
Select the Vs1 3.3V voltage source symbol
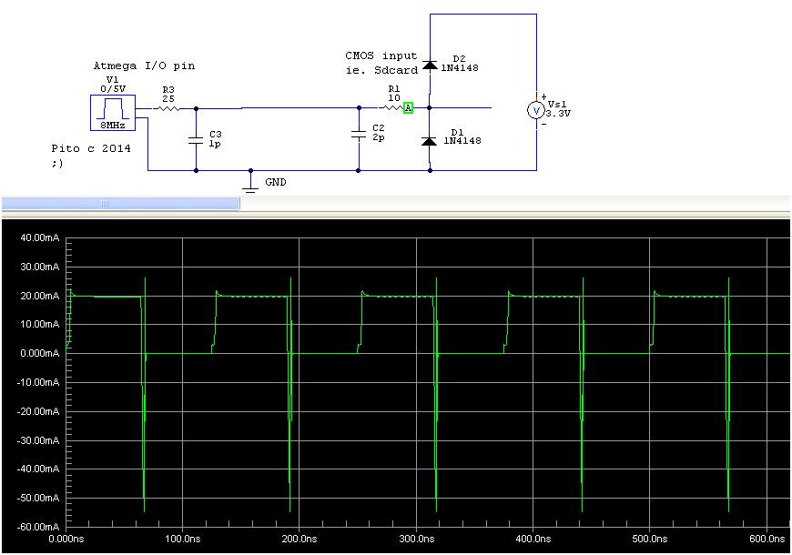tap(537, 109)
